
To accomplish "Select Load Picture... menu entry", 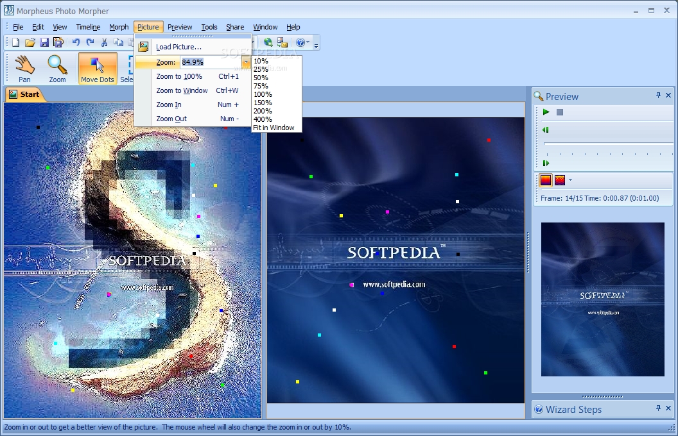I will pos(193,47).
